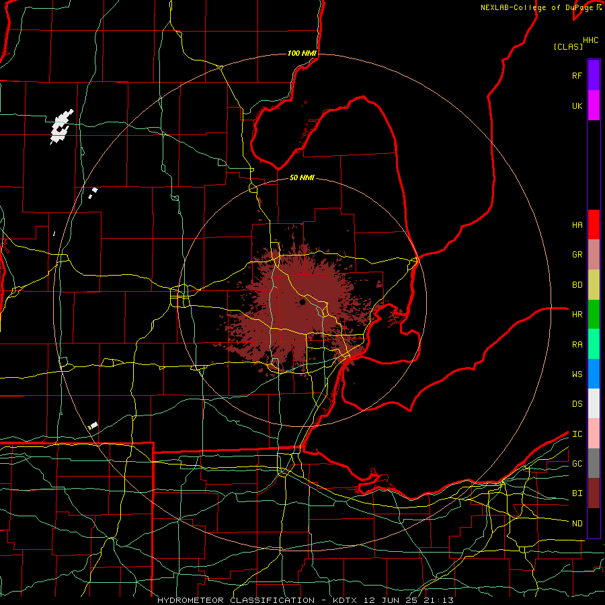
Task: Click the black ND legend swatch
Action: [x=594, y=523]
